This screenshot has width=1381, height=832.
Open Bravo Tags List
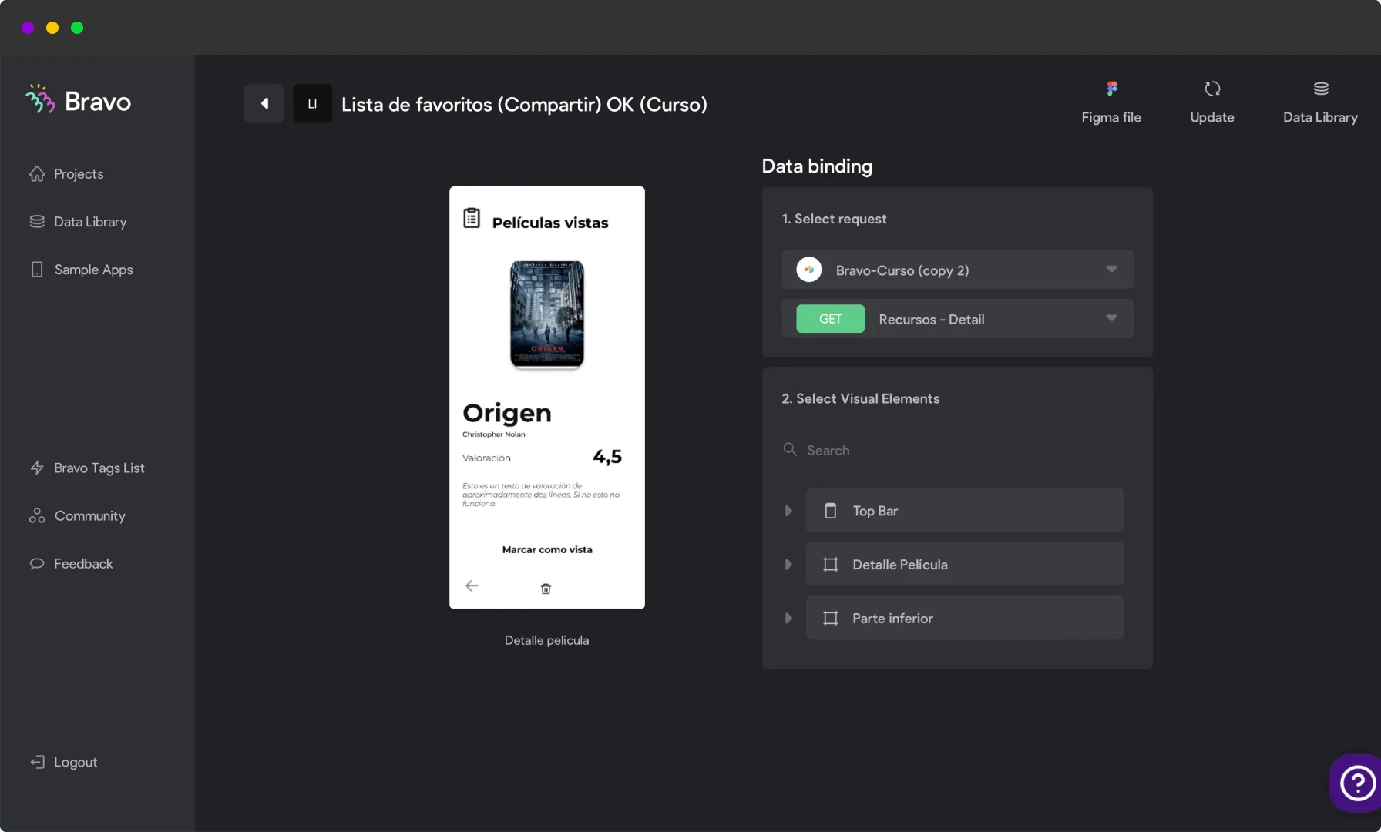99,468
